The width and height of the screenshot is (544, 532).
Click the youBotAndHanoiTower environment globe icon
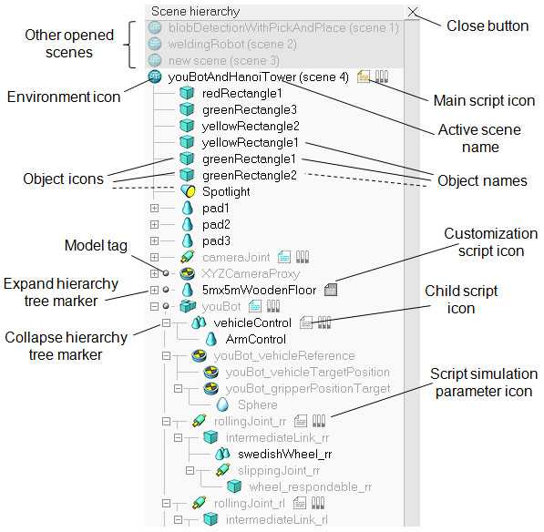(x=155, y=77)
